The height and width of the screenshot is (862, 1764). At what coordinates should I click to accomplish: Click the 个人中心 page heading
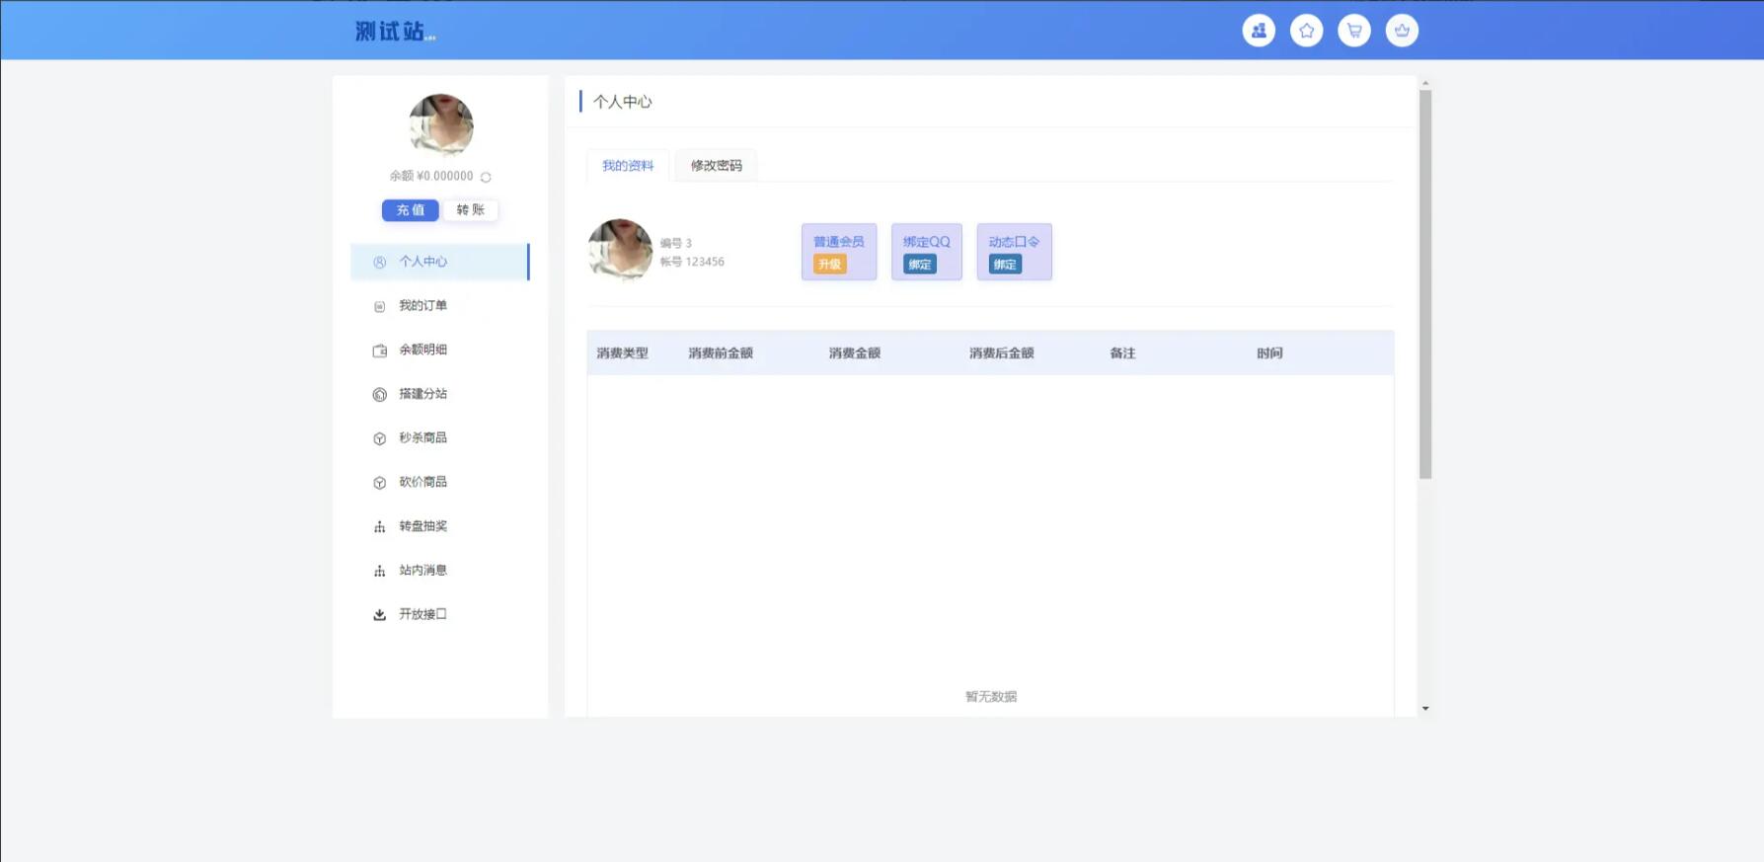tap(623, 102)
